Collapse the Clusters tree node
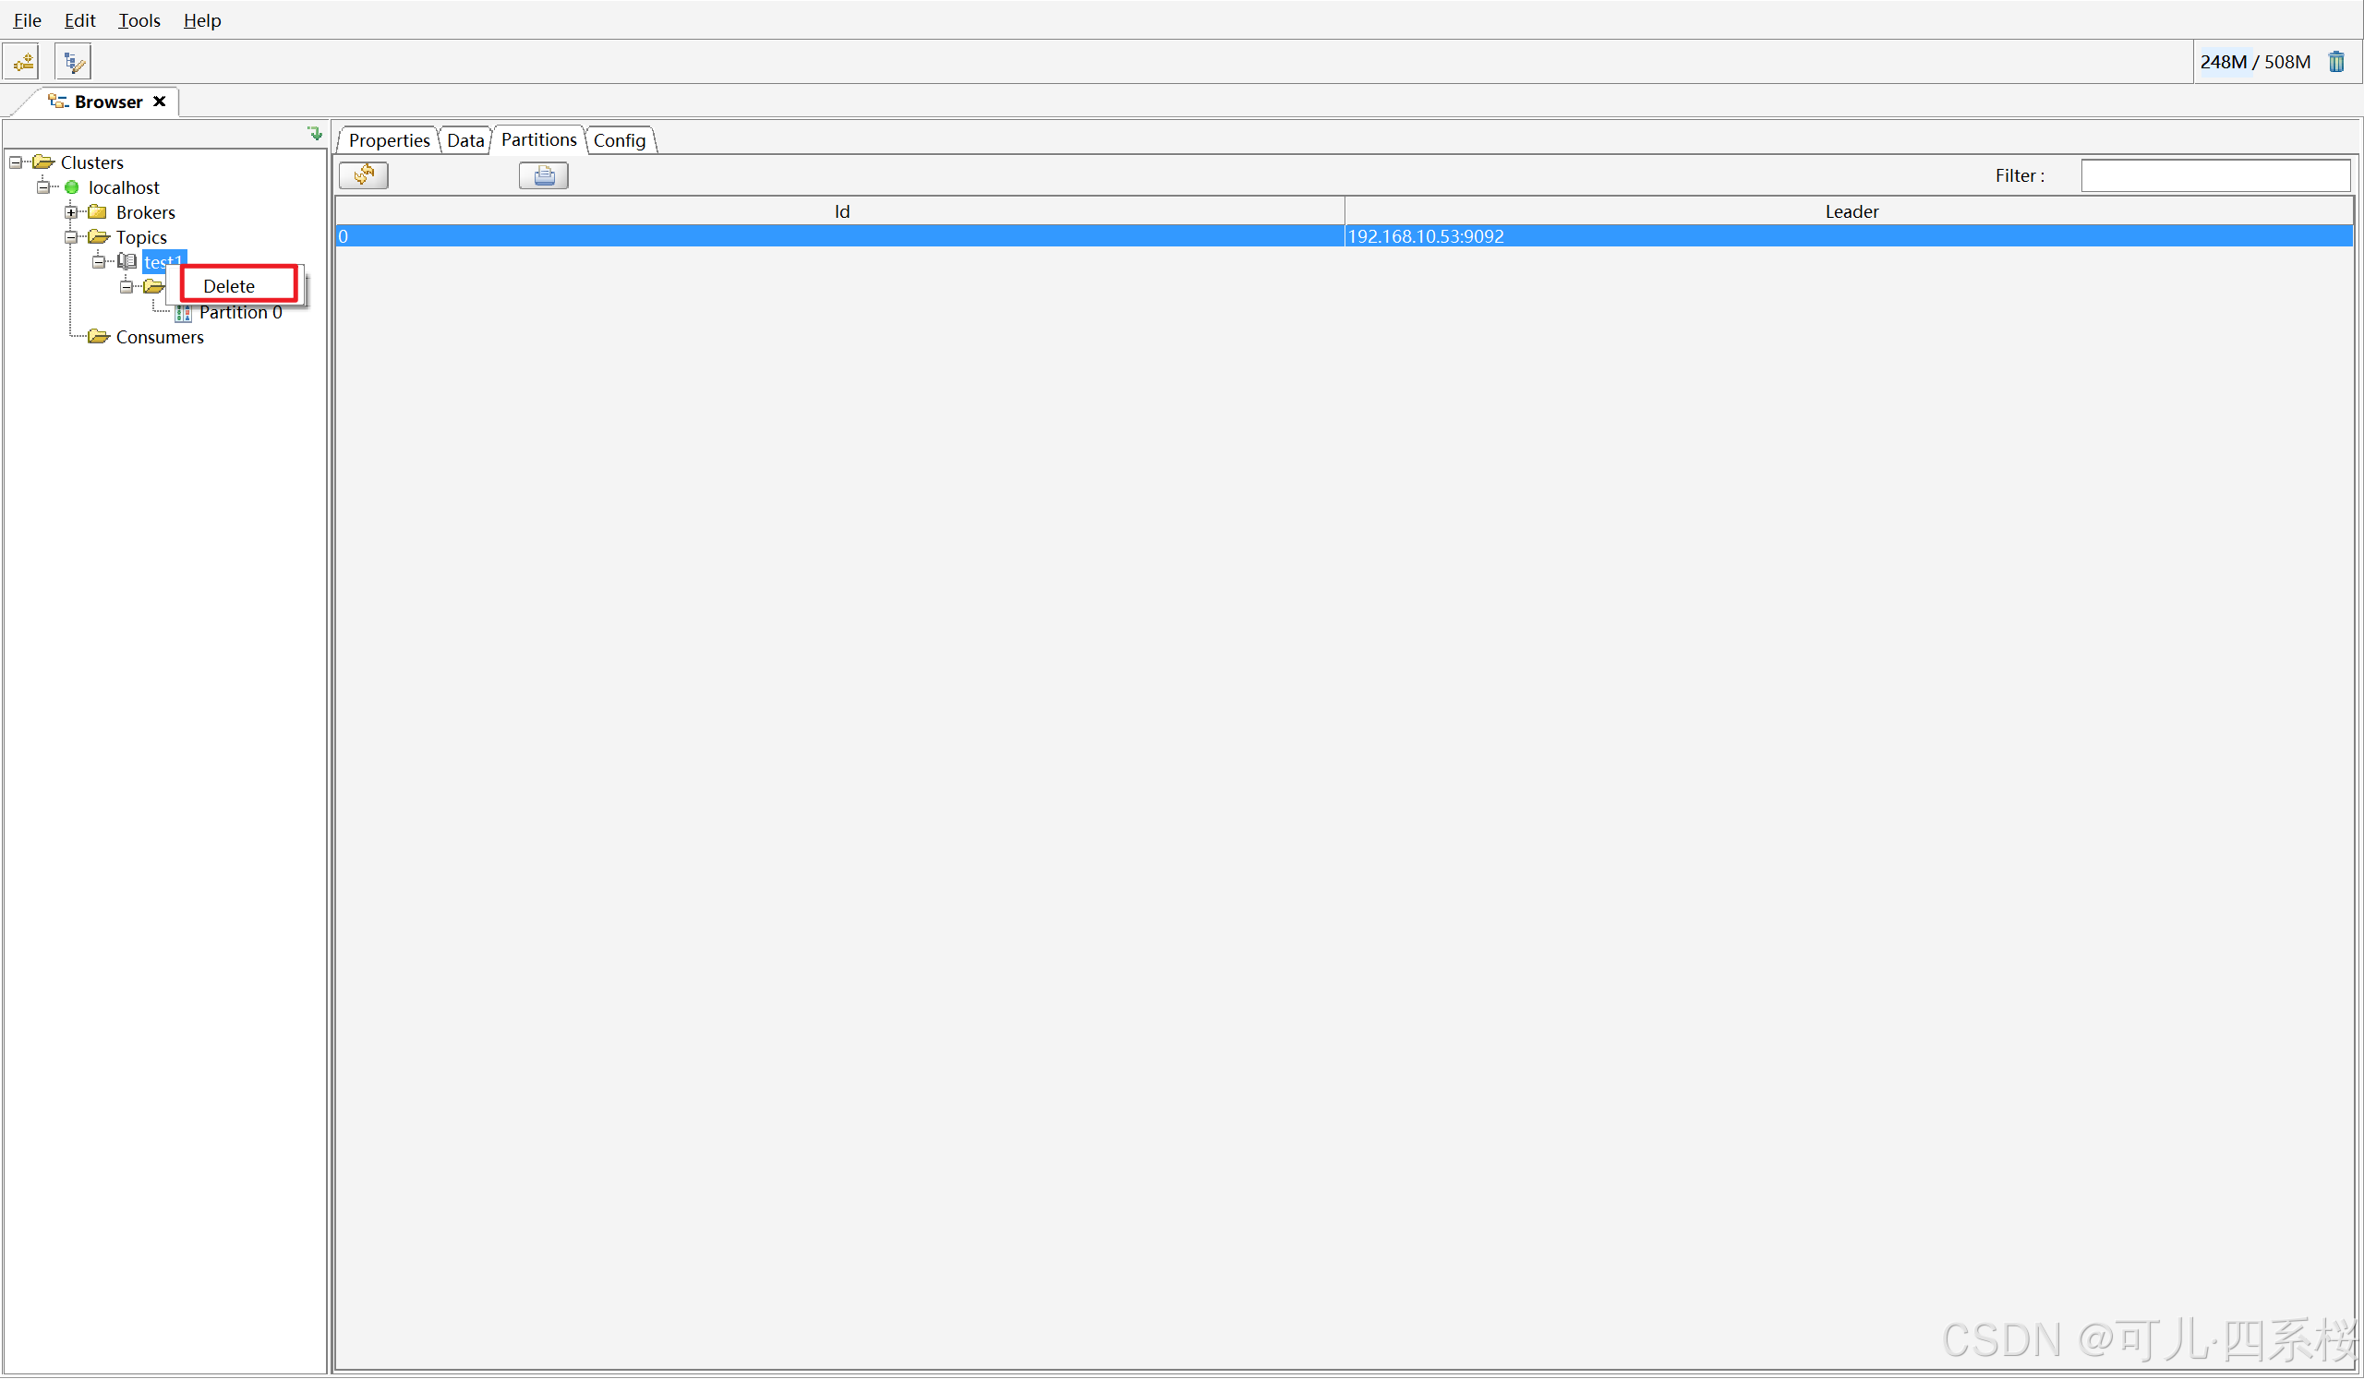2364x1379 pixels. coord(16,162)
